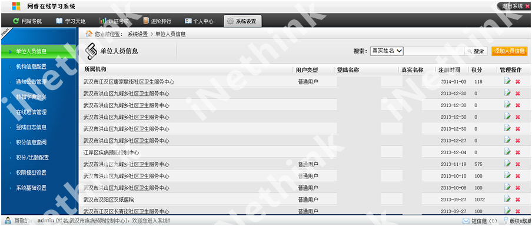Click 系统设置 in the breadcrumb path
This screenshot has width=532, height=226.
pos(137,34)
